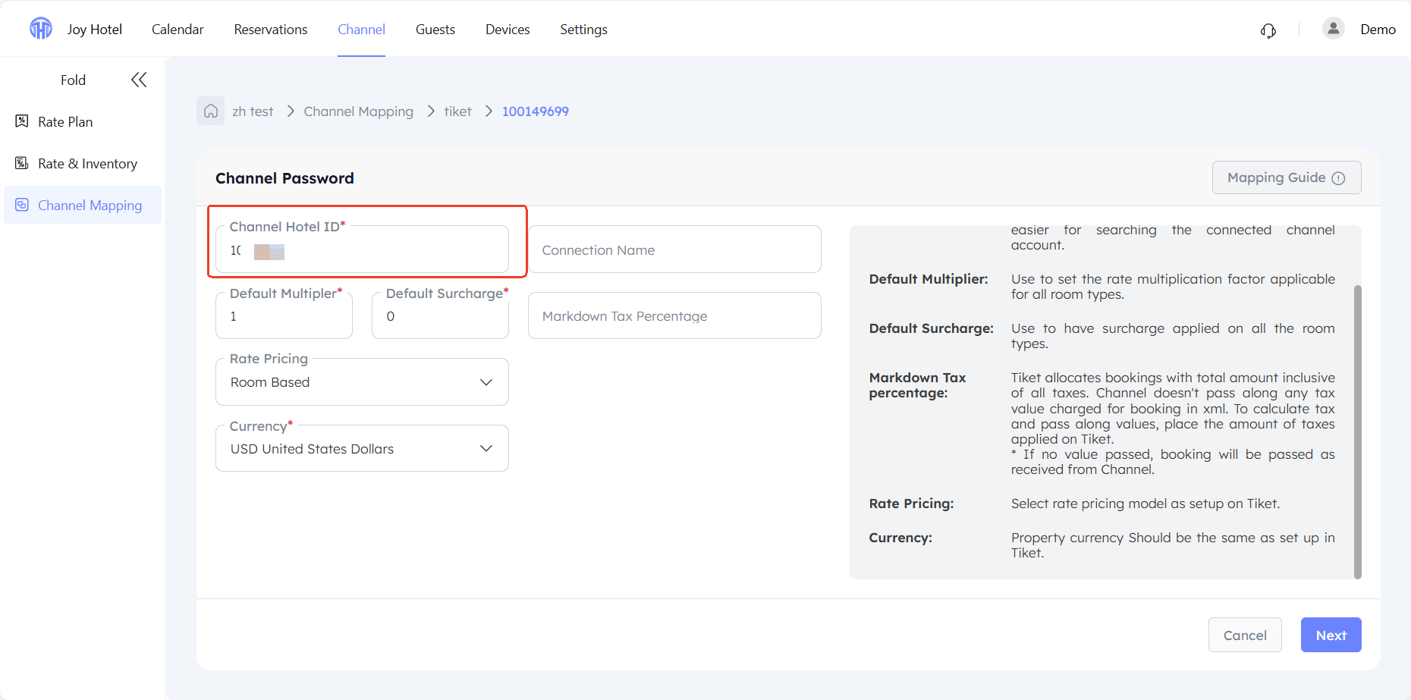Viewport: 1411px width, 700px height.
Task: Expand the Rate Pricing dropdown
Action: pyautogui.click(x=362, y=382)
